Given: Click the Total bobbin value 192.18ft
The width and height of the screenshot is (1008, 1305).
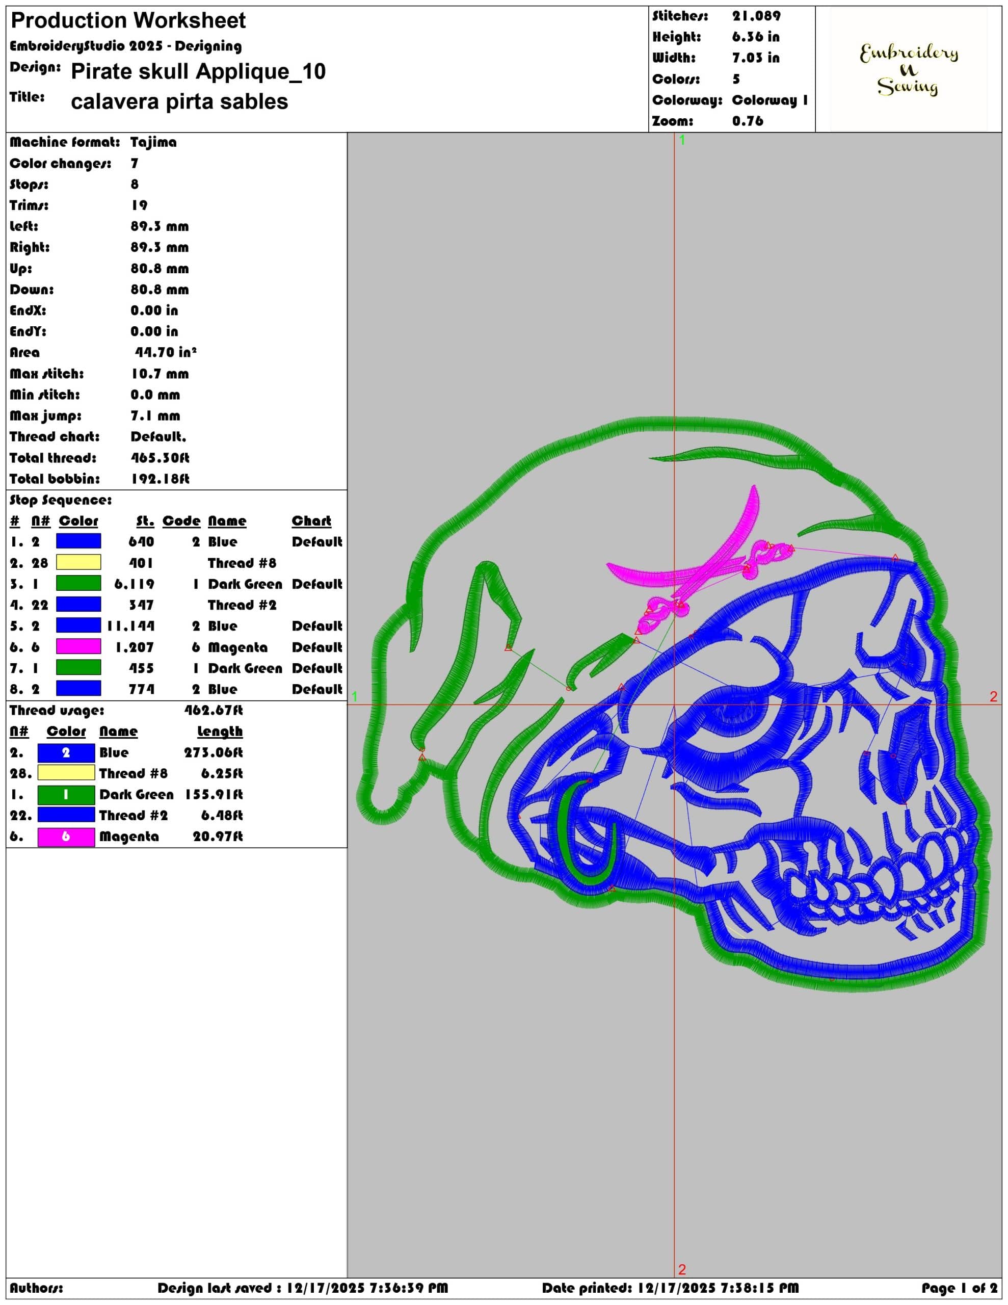Looking at the screenshot, I should tap(160, 479).
